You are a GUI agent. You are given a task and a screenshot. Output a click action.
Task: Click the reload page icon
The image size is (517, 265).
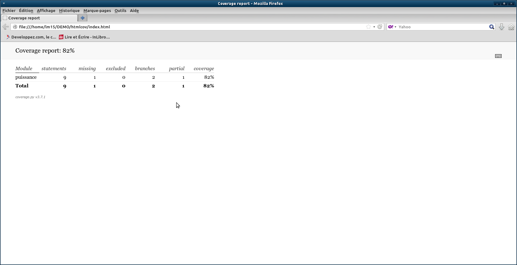[x=380, y=27]
